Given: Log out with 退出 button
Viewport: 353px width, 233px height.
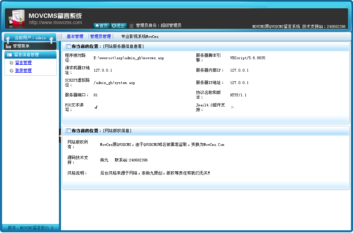Looking at the screenshot, I should pyautogui.click(x=119, y=26).
